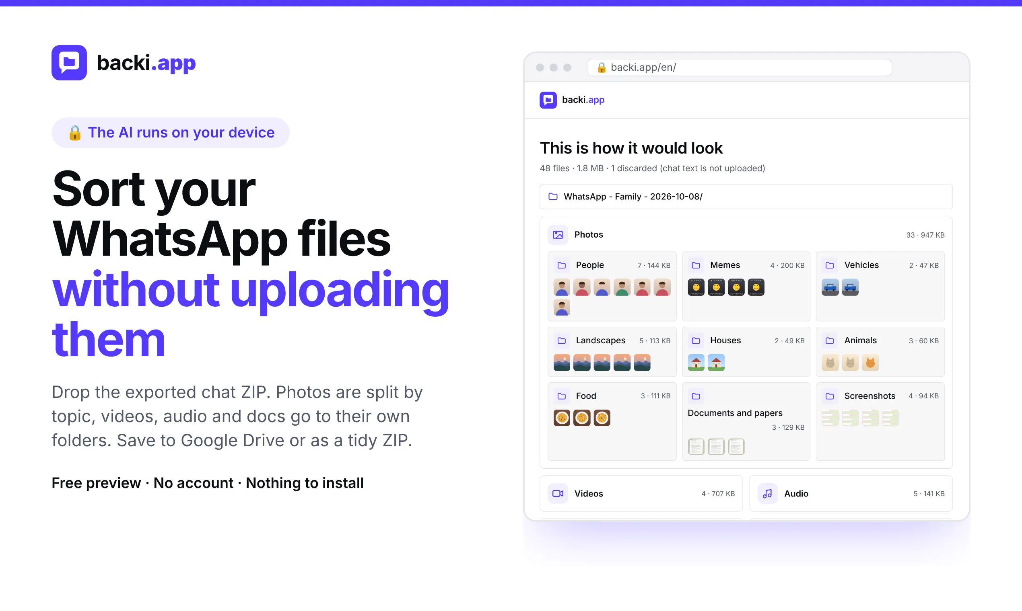The height and width of the screenshot is (611, 1022).
Task: Click the first car thumbnail in Vehicles
Action: [x=830, y=287]
